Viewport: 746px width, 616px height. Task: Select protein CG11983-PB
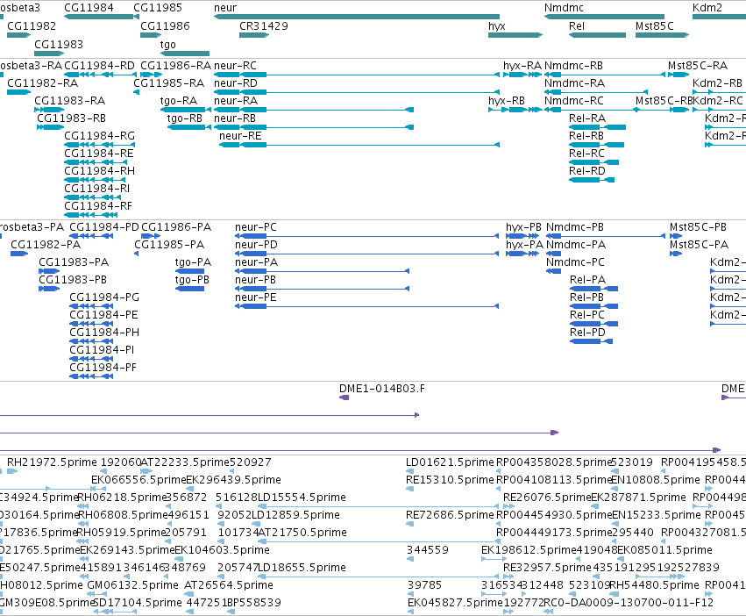(49, 289)
